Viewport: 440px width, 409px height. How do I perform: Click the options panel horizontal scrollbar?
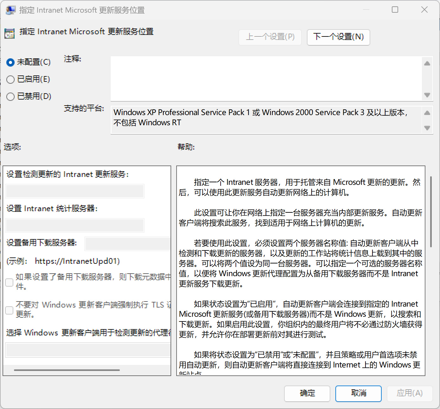point(67,370)
